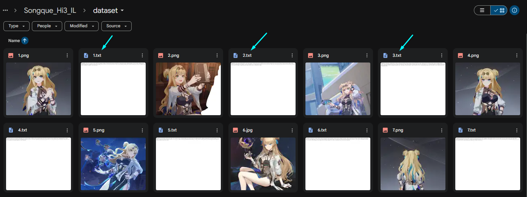Select the 5.txt document preview

[x=188, y=164]
